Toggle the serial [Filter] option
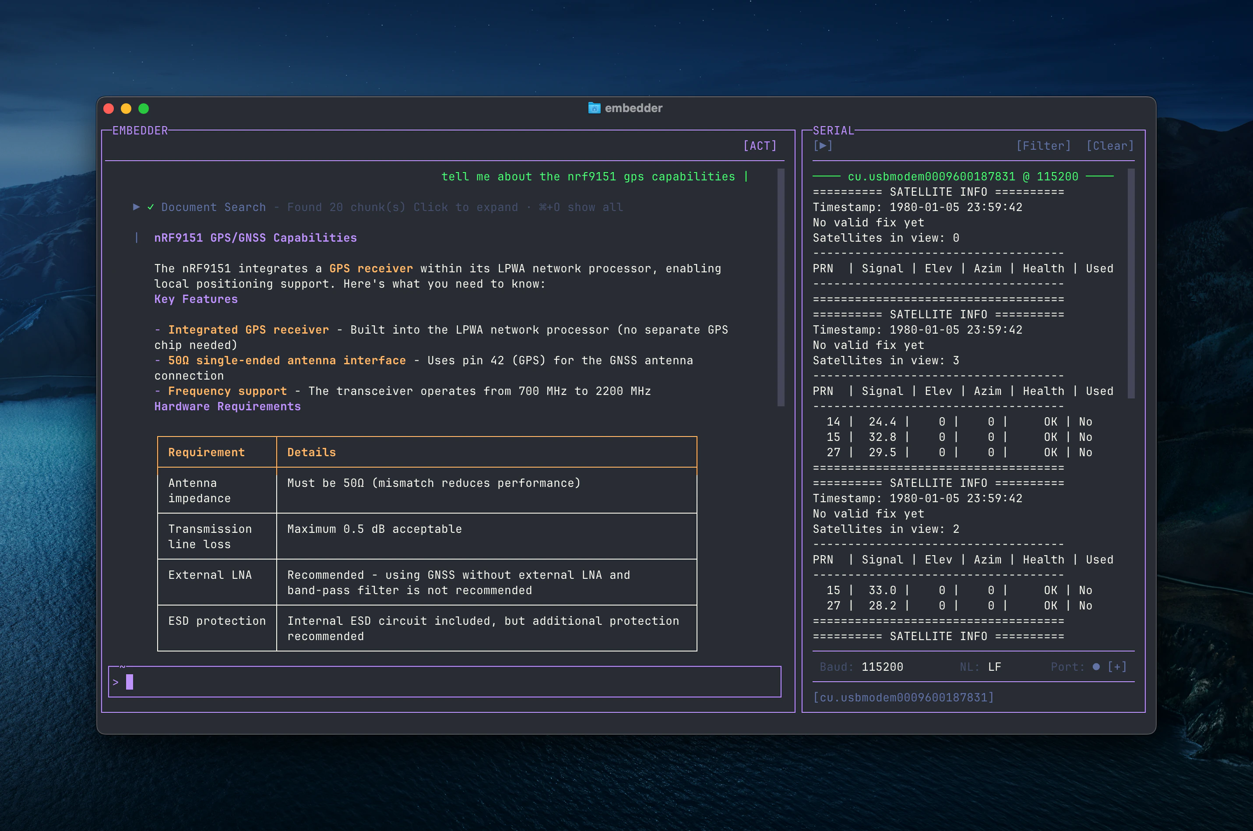1253x831 pixels. pos(1043,146)
